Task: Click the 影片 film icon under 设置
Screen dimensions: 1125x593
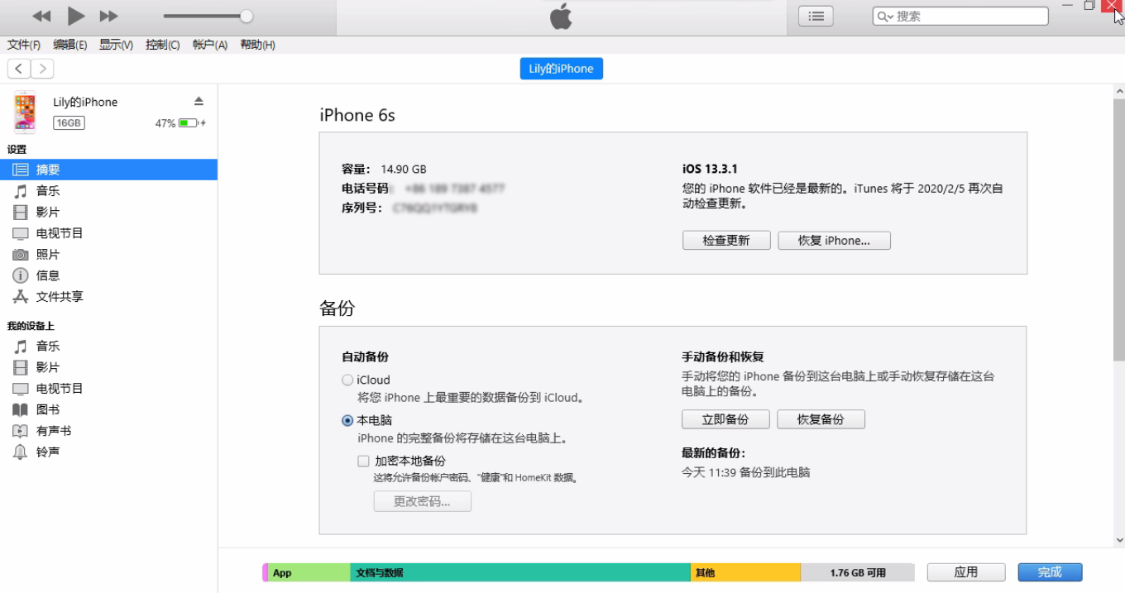Action: pos(21,212)
